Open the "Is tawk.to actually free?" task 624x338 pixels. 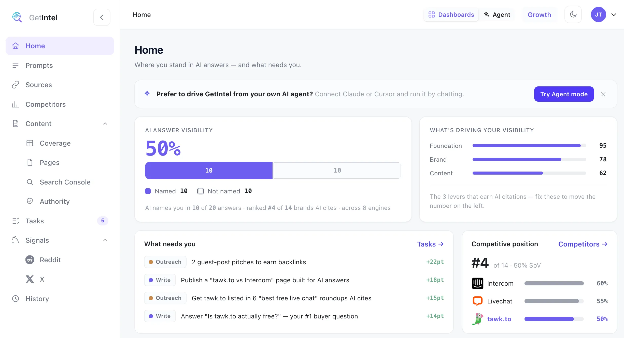(x=294, y=316)
